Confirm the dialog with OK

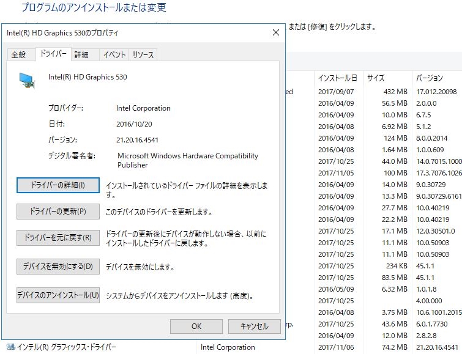(x=196, y=326)
